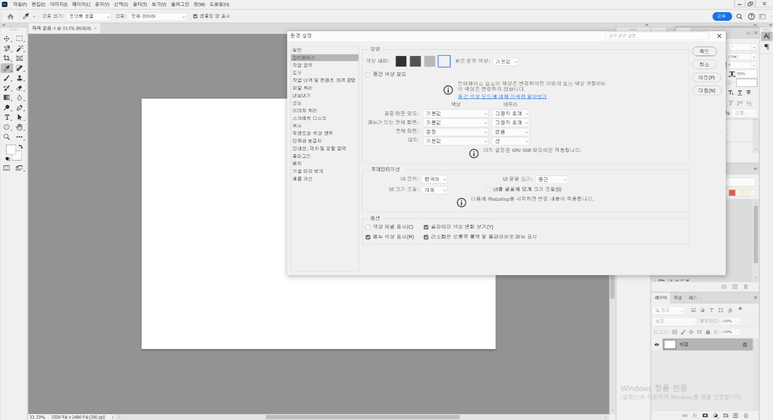Check UI를 글꼴에 맞게 크기 조절(S)
773x420 pixels.
[488, 189]
